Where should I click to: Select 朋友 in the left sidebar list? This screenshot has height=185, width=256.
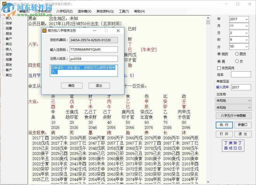(x=9, y=33)
